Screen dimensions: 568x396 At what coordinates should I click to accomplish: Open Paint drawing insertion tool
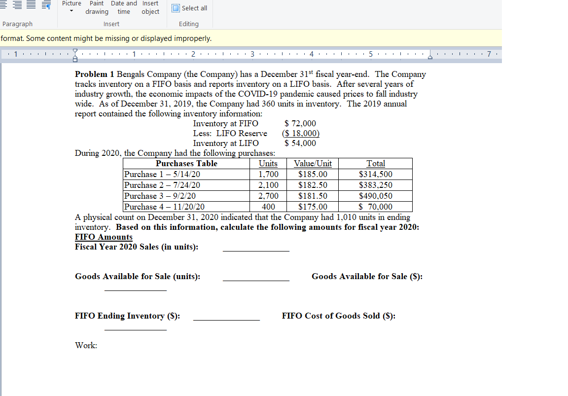tap(97, 7)
